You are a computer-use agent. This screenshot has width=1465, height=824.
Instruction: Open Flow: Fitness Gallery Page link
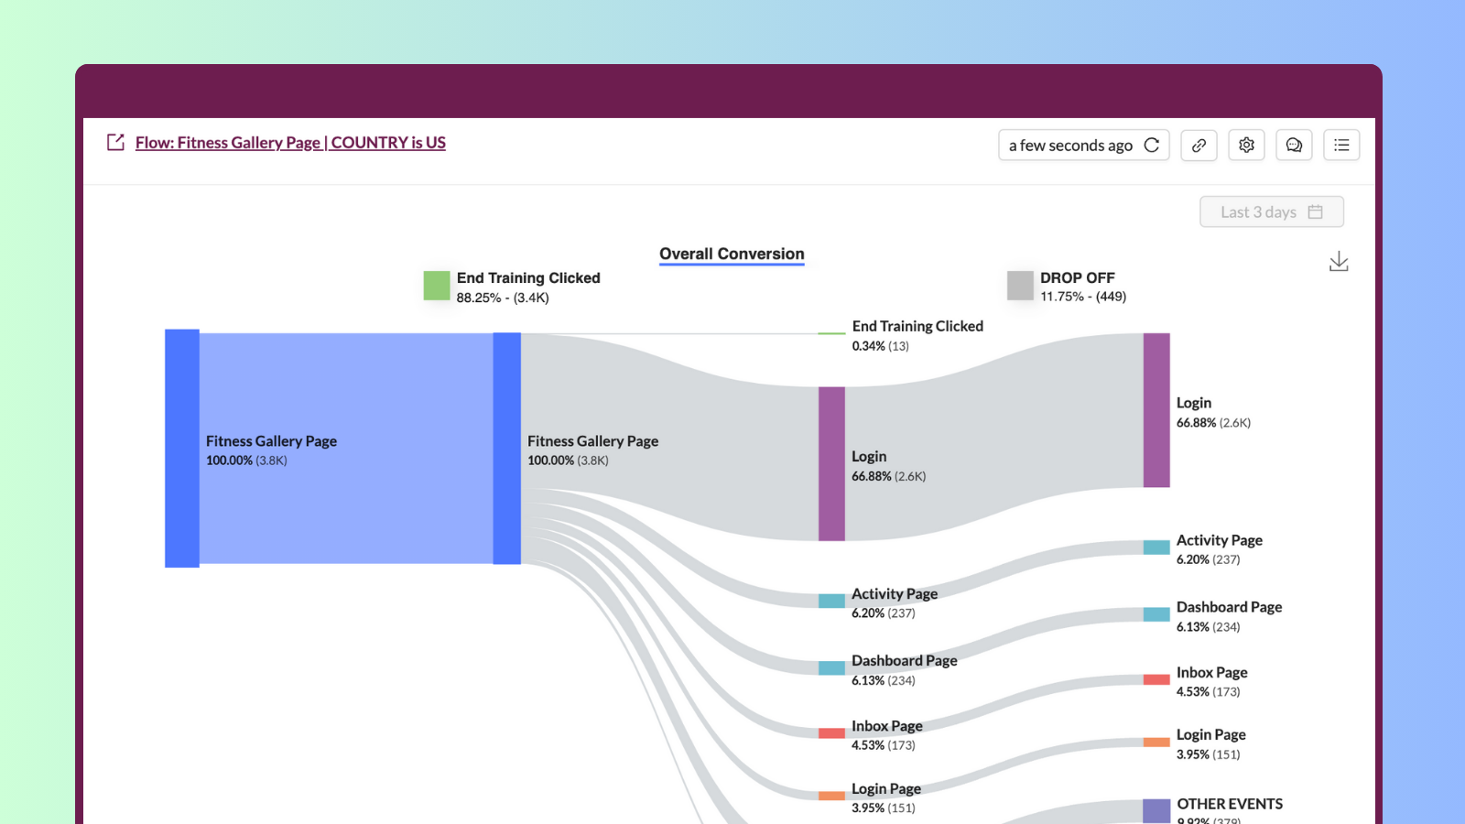point(289,142)
